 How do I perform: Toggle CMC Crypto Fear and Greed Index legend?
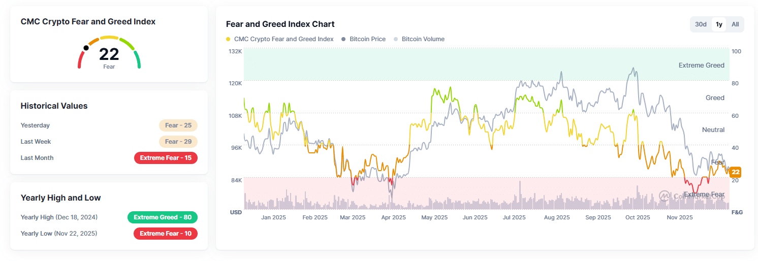283,39
